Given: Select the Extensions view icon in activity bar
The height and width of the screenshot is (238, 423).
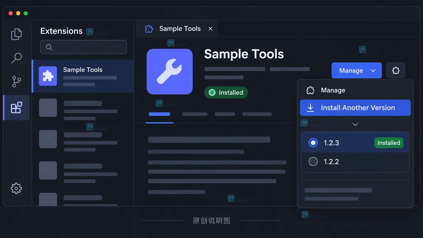Looking at the screenshot, I should (17, 108).
